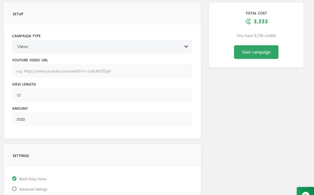
Task: Click the VIEW LENGTH field label
Action: 24,84
